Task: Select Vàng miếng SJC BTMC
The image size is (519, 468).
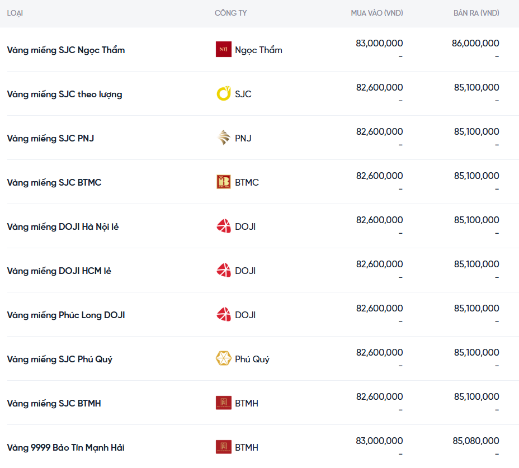Action: point(54,182)
